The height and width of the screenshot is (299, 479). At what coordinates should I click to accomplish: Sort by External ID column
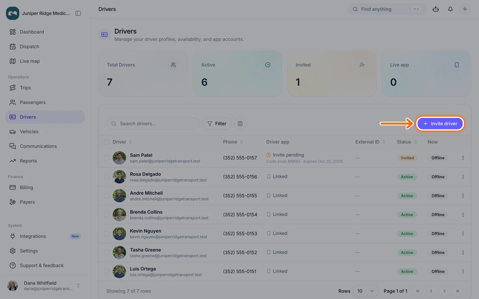click(x=370, y=142)
